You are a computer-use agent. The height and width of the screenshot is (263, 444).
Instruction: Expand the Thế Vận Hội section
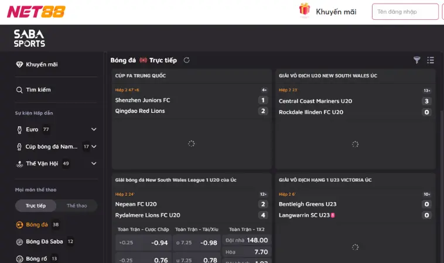tap(94, 164)
